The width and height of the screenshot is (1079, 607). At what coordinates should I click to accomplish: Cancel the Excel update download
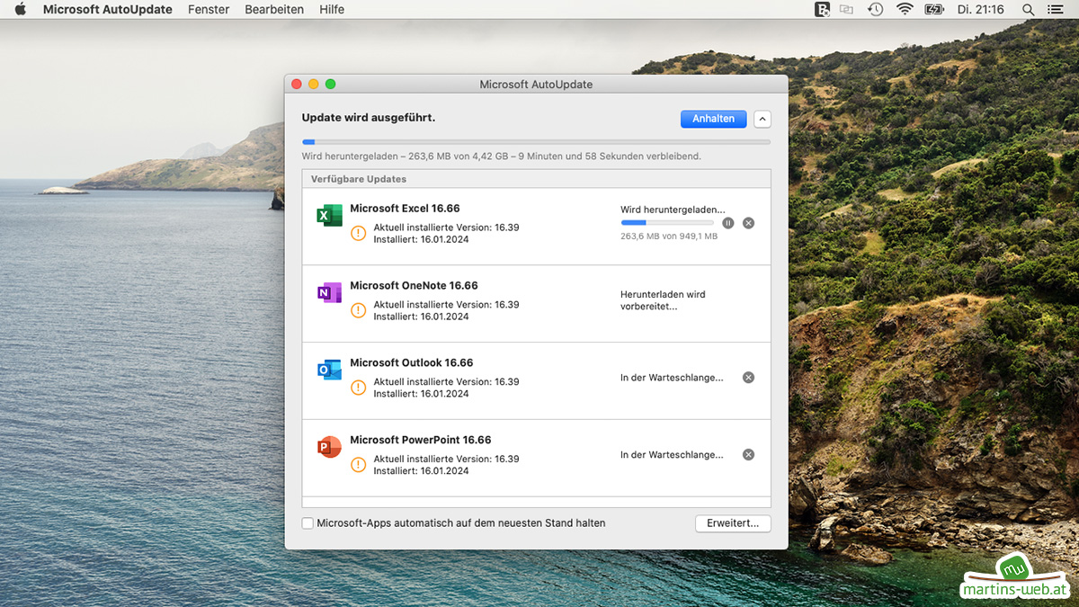point(748,223)
